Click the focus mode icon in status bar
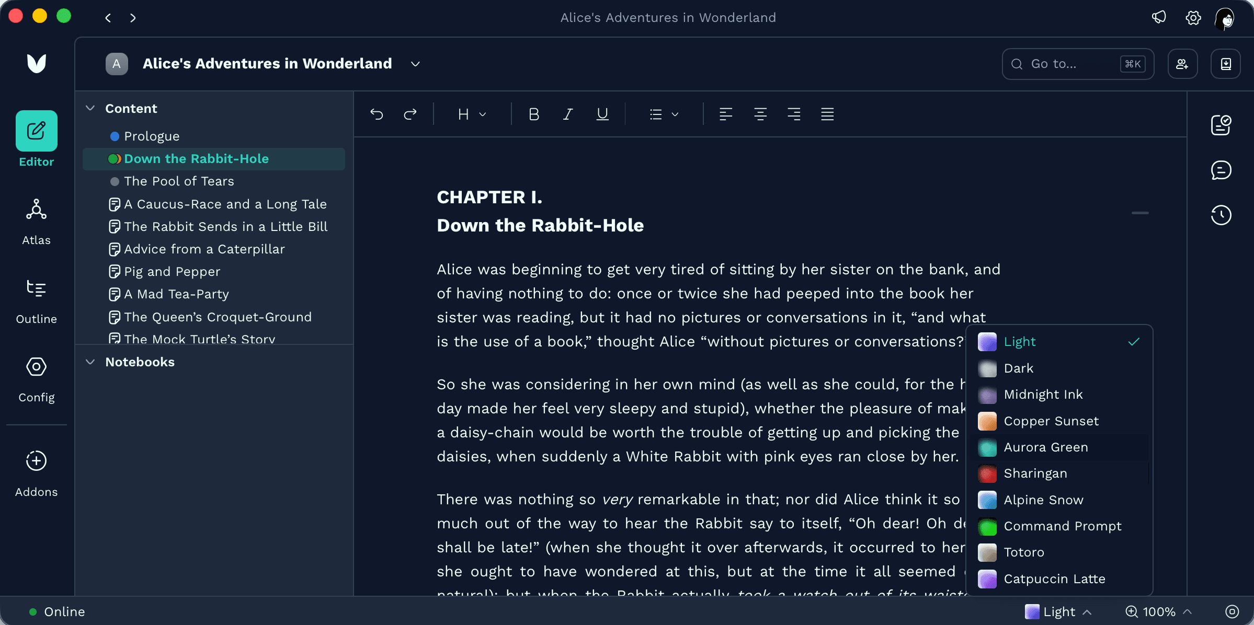Image resolution: width=1254 pixels, height=625 pixels. tap(1232, 611)
